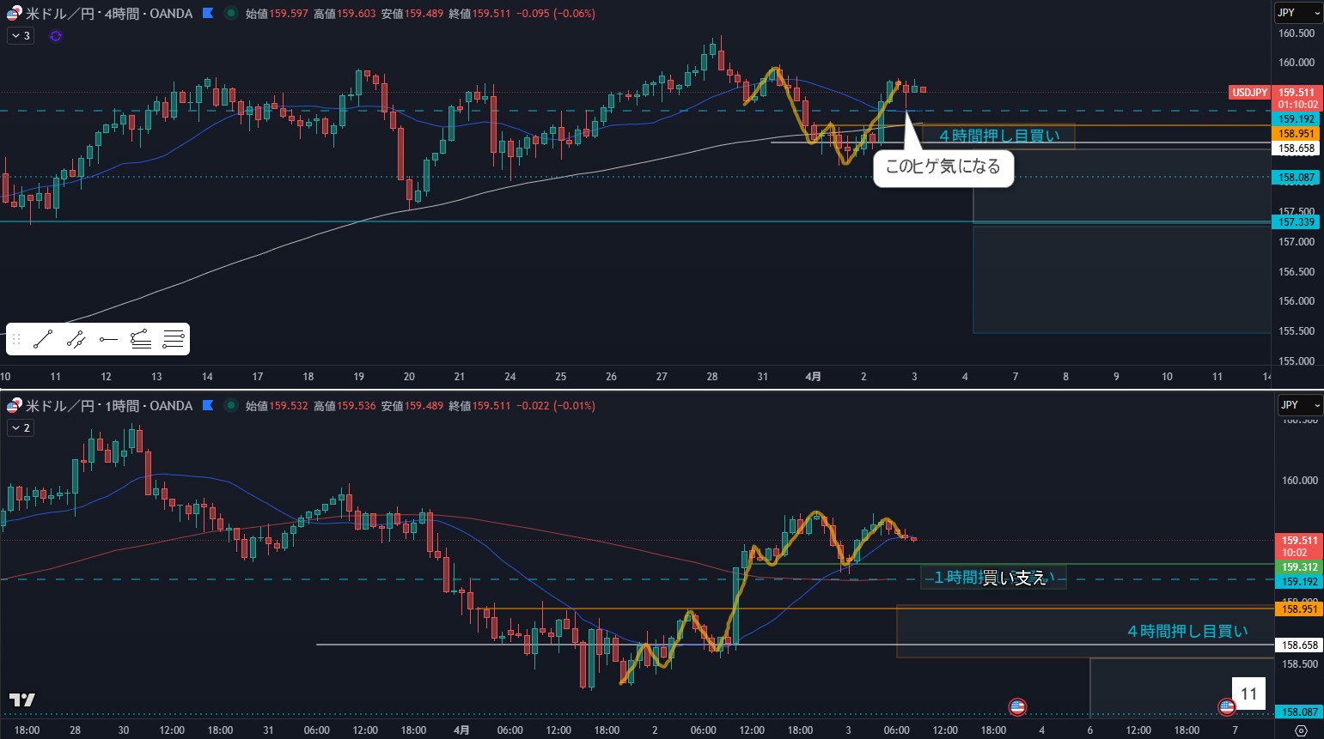
Task: Click the TradingView logo in lower chart
Action: (x=21, y=700)
